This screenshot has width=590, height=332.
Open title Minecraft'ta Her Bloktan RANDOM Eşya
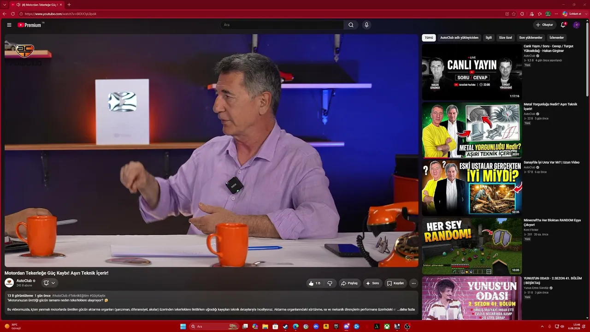pos(552,223)
